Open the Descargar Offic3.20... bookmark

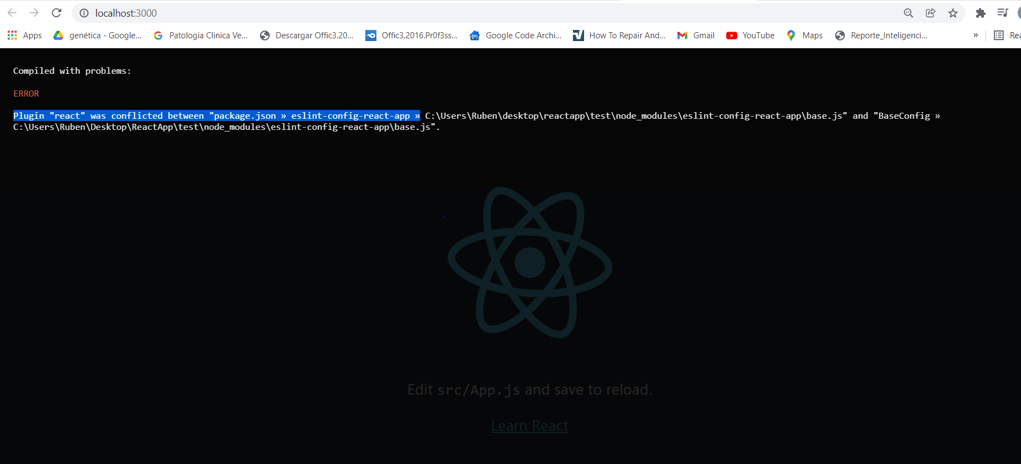click(307, 36)
